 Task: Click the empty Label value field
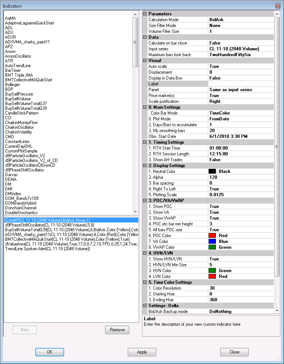[241, 84]
